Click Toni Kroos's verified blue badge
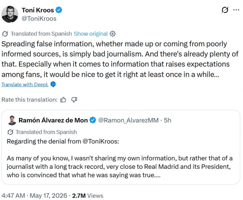 coord(59,10)
